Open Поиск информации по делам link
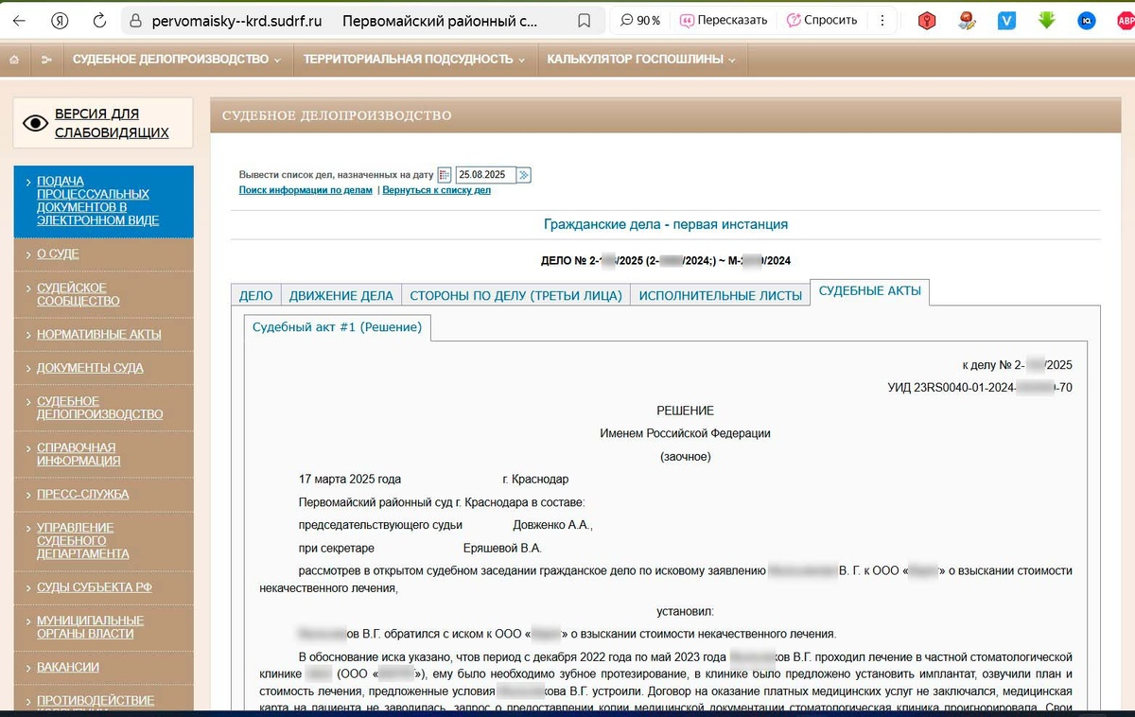Screen dimensions: 1135x717 306,190
